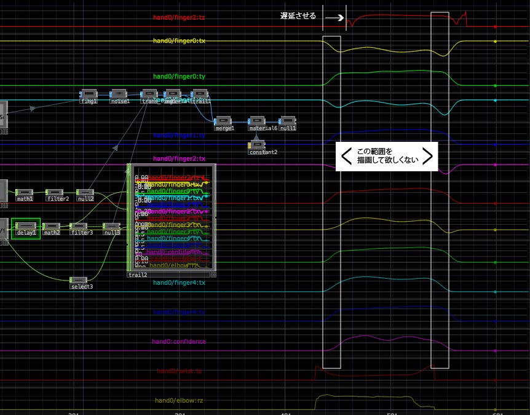Click the hand0:confidence channel label

tap(179, 341)
